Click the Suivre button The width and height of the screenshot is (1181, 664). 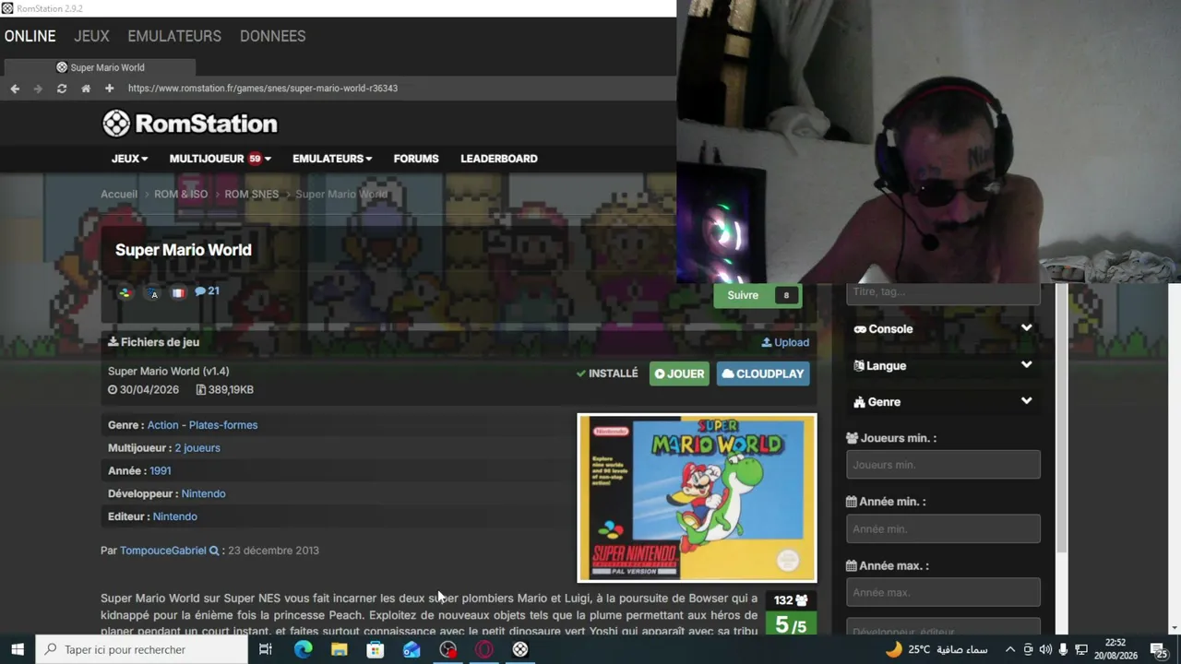[758, 295]
